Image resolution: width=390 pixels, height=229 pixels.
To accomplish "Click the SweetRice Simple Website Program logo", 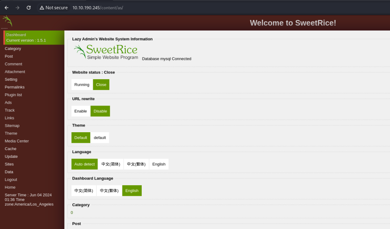I will click(106, 52).
